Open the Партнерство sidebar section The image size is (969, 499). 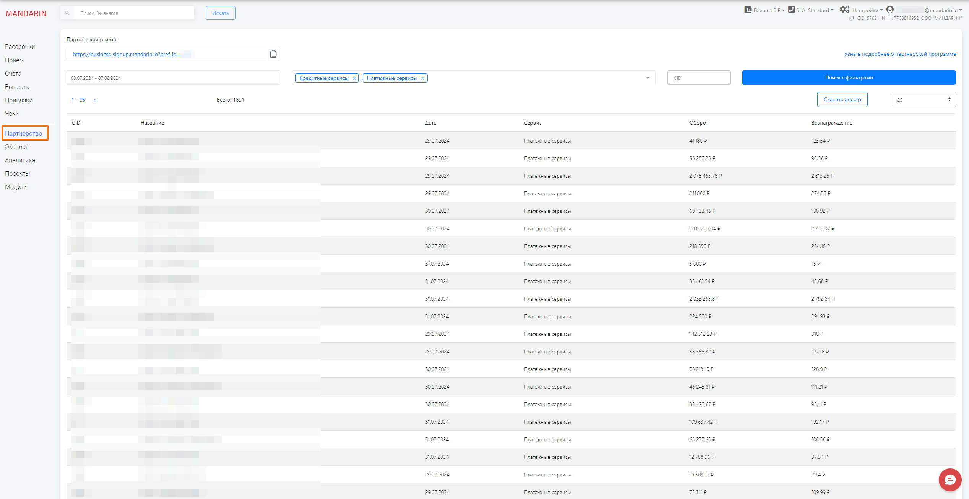click(24, 133)
